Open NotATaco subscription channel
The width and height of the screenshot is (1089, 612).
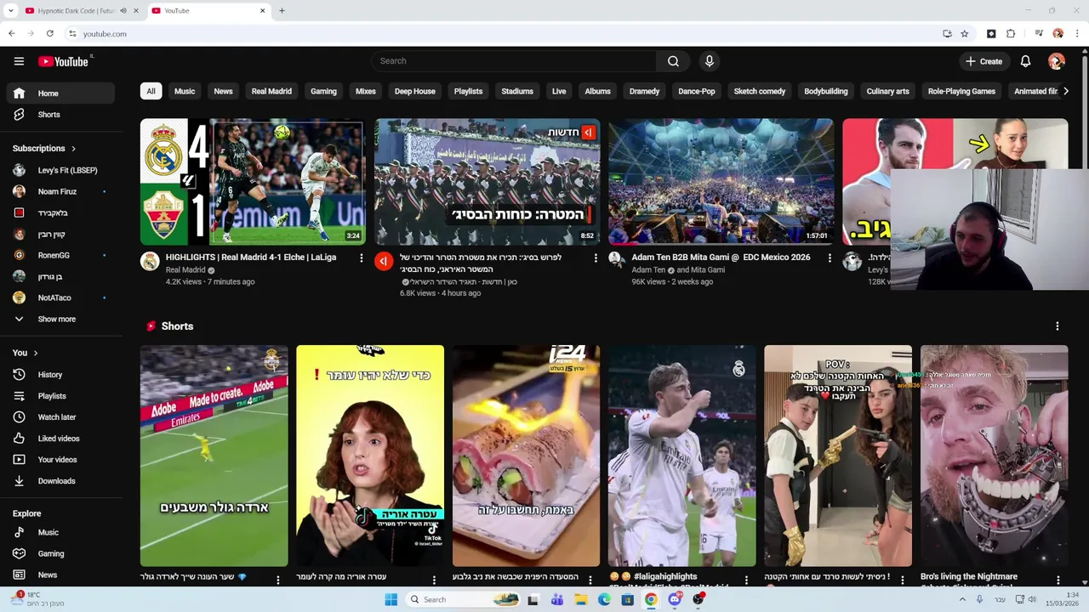pos(60,298)
